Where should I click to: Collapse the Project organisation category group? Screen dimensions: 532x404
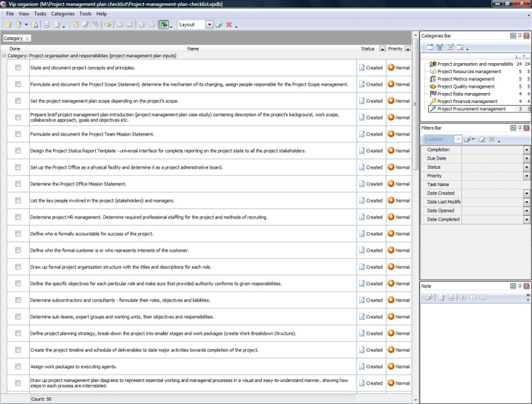[x=4, y=56]
